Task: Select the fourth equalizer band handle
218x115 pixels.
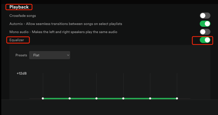Action: (123, 98)
